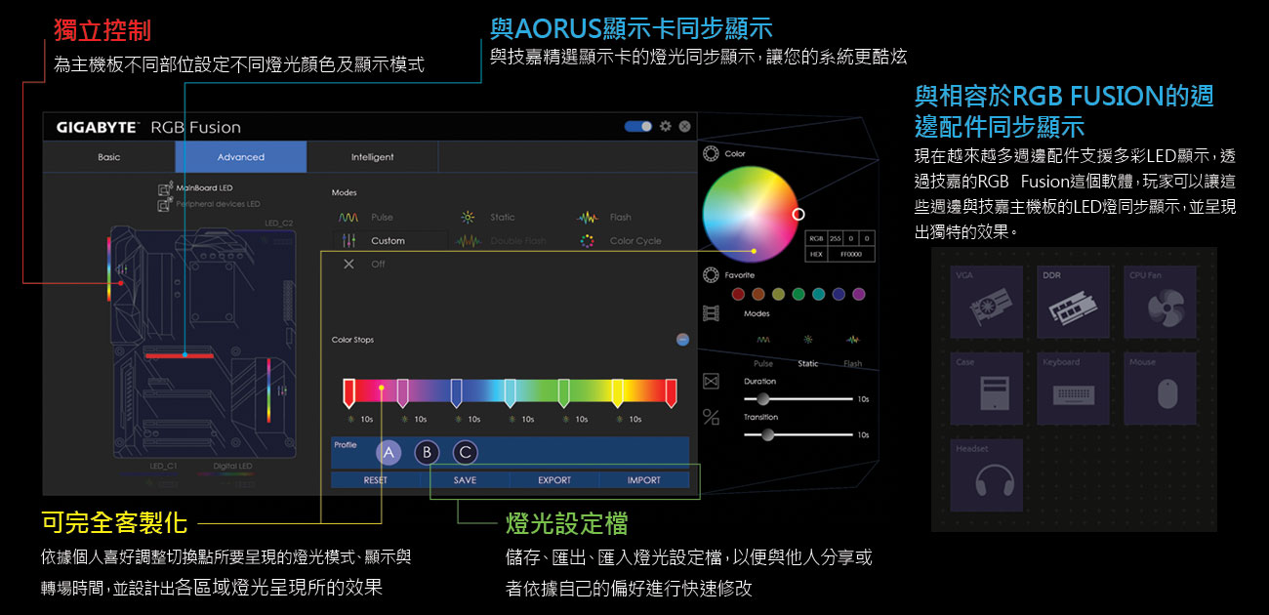Open RGB Fusion settings gear
This screenshot has width=1269, height=615.
point(666,127)
